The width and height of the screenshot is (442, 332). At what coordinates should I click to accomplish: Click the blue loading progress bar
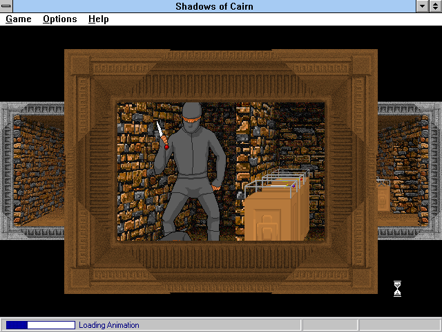(x=40, y=325)
